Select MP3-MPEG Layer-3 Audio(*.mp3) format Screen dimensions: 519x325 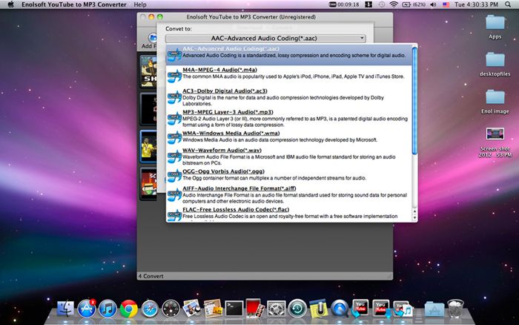[x=290, y=118]
